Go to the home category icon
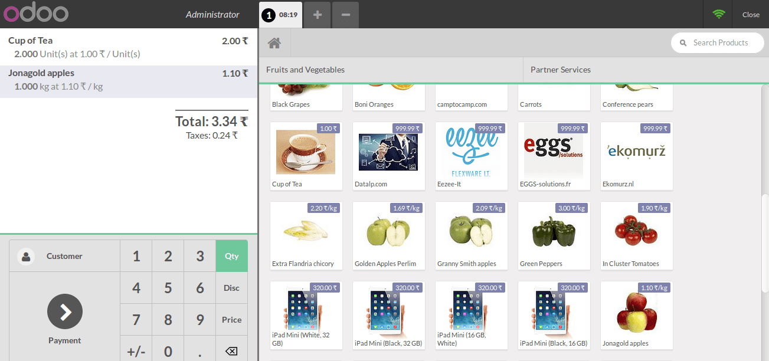The image size is (769, 361). [274, 43]
